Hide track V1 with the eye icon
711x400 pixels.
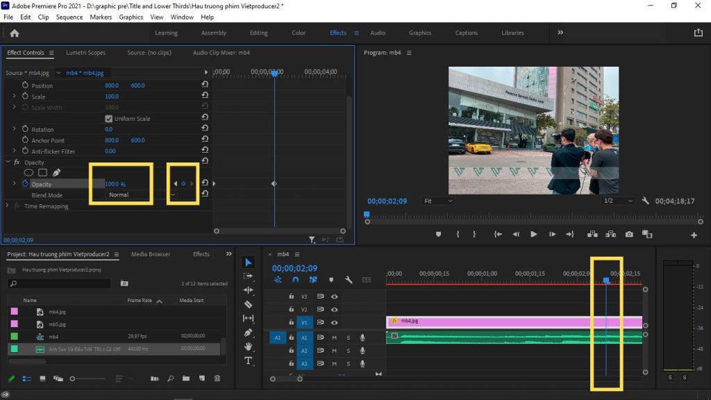pyautogui.click(x=335, y=322)
